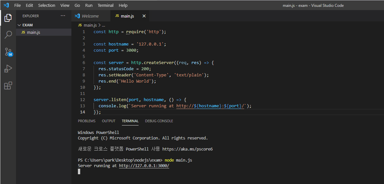Click line number 12 in the gutter
Screen dimensions: 384x184
(x=82, y=100)
